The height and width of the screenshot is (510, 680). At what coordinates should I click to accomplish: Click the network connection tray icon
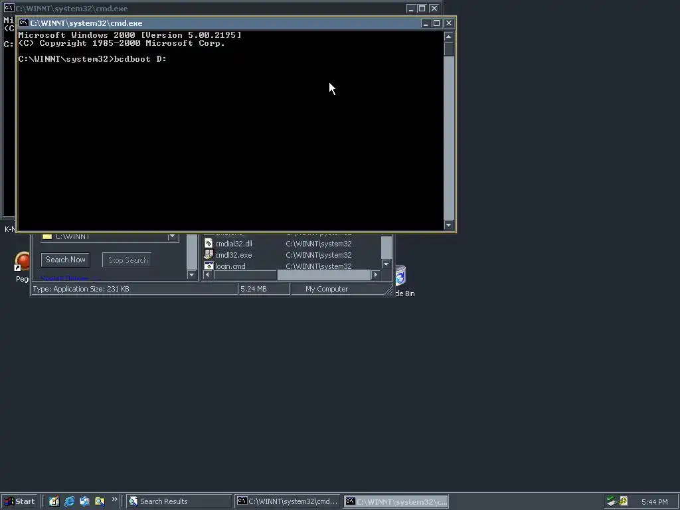612,501
